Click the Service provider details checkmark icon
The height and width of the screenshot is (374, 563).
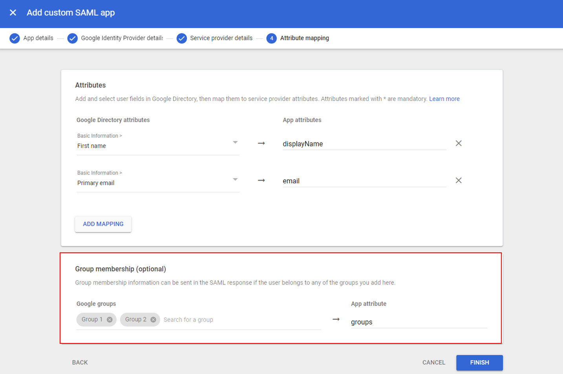pyautogui.click(x=181, y=38)
